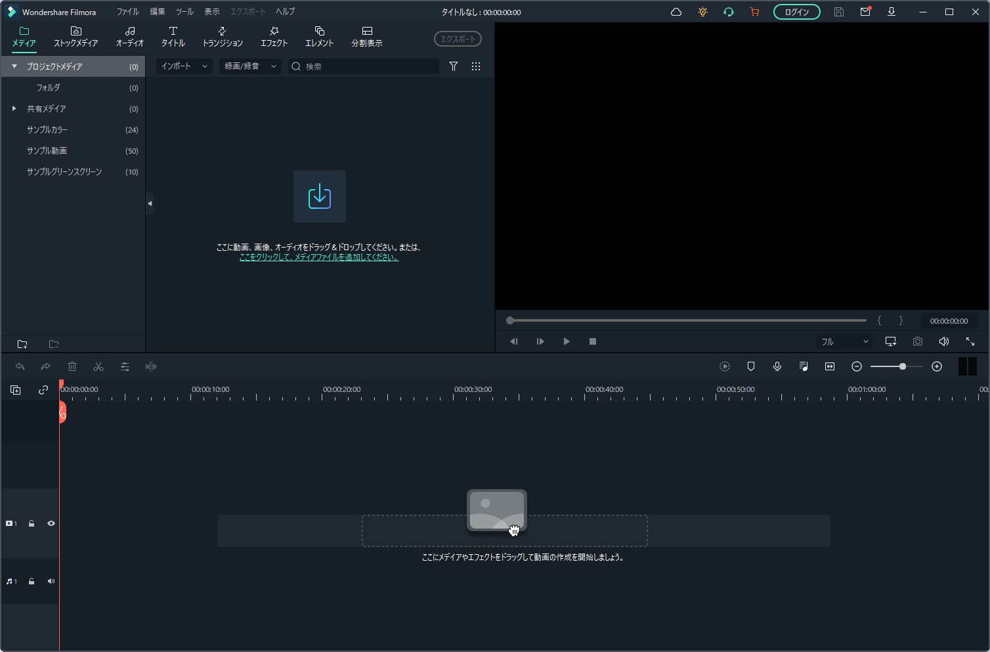Open the ファイル menu

click(127, 12)
